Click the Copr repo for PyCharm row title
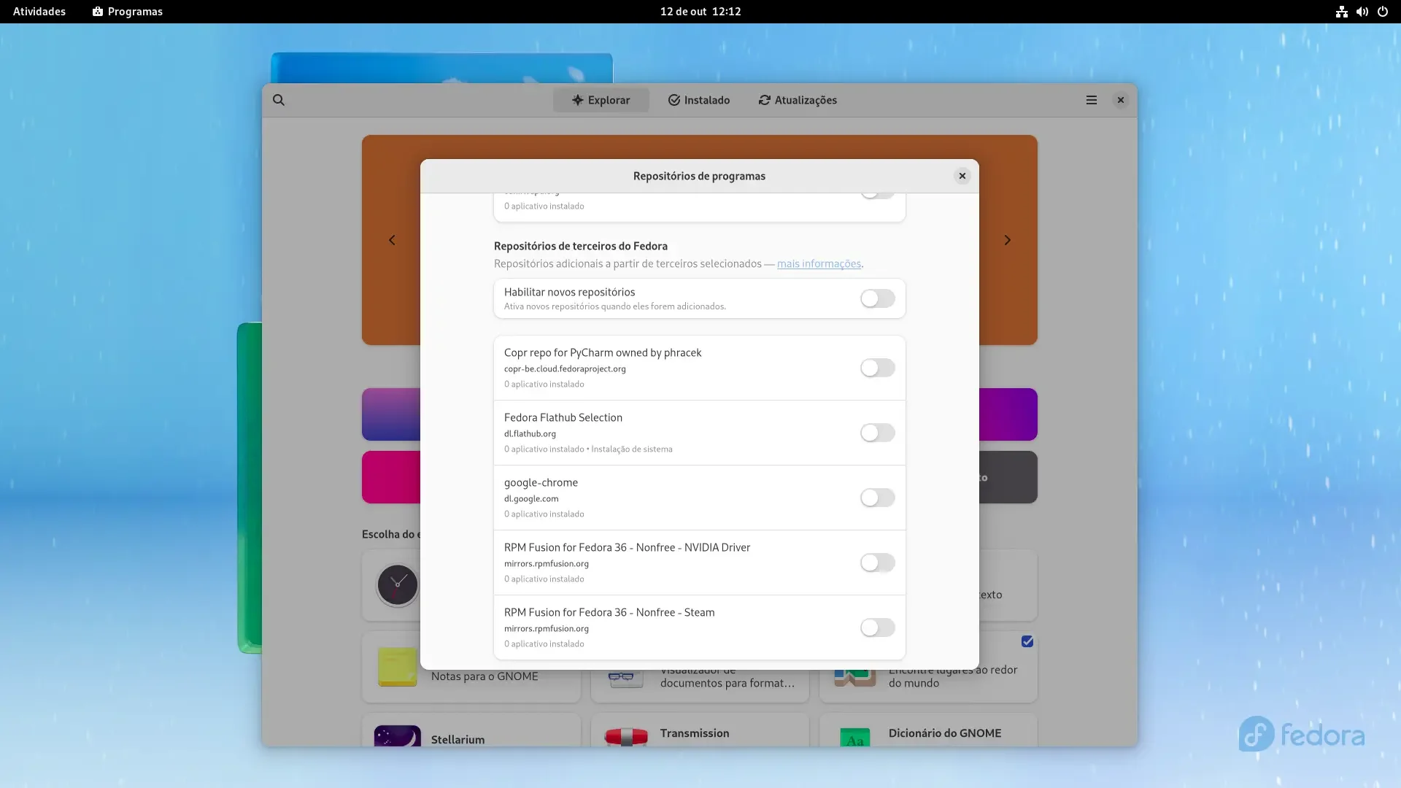The image size is (1401, 788). pyautogui.click(x=603, y=352)
